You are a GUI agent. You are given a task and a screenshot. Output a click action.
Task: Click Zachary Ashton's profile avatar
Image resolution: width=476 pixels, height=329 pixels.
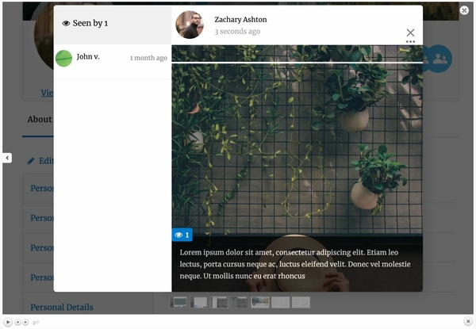click(x=189, y=25)
